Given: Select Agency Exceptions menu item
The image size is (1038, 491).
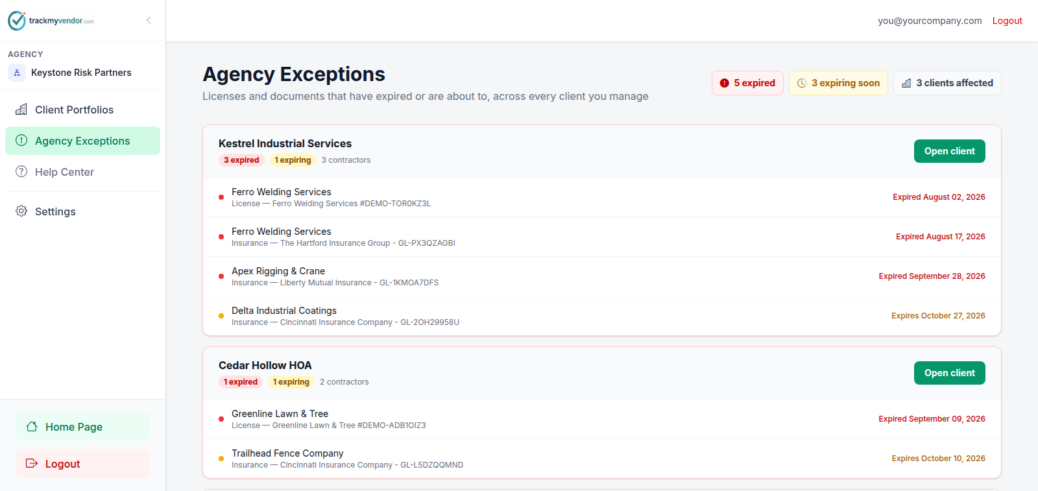Looking at the screenshot, I should pyautogui.click(x=82, y=141).
